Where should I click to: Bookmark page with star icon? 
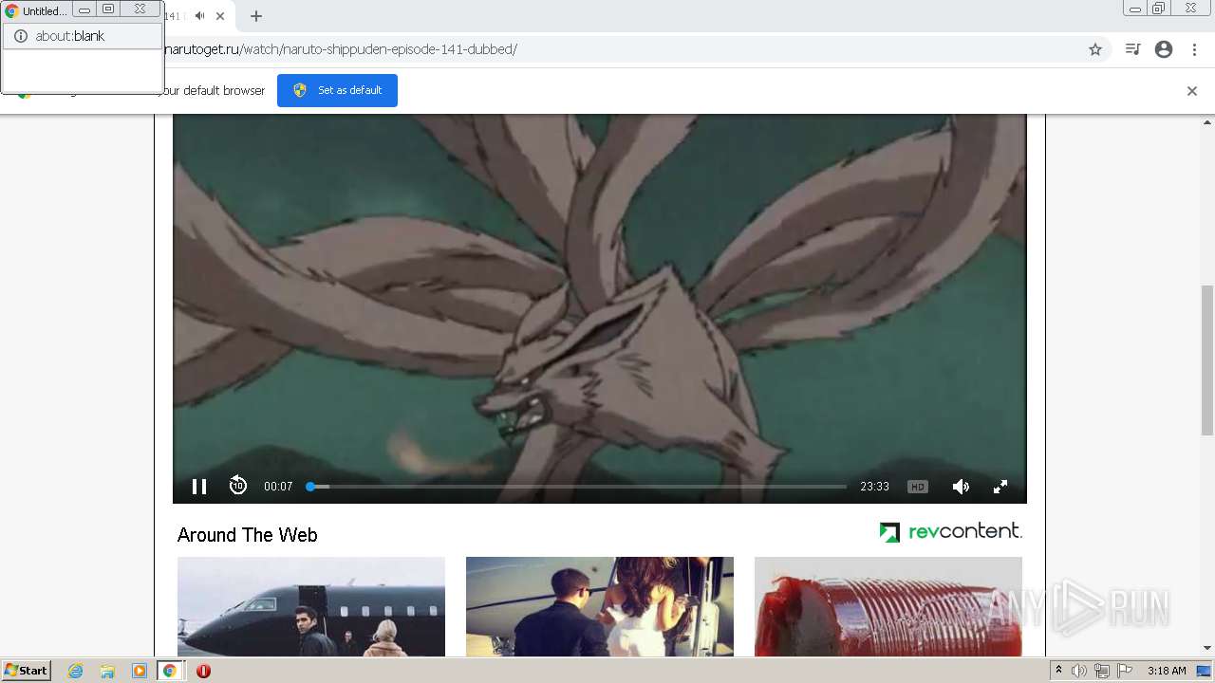[x=1095, y=49]
